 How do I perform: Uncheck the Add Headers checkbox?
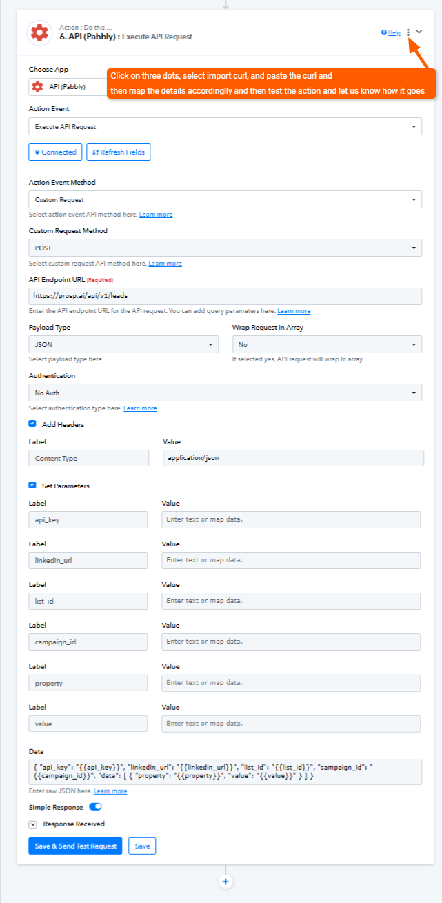point(32,424)
